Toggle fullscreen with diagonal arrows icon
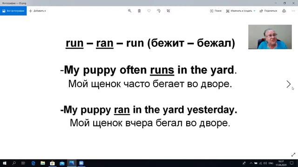The height and width of the screenshot is (167, 298). pos(293,154)
